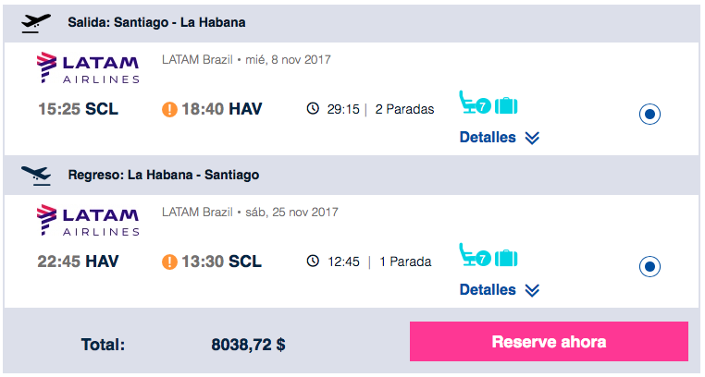
Task: Click the seat icon with badge 7 on outbound flight
Action: tap(475, 103)
